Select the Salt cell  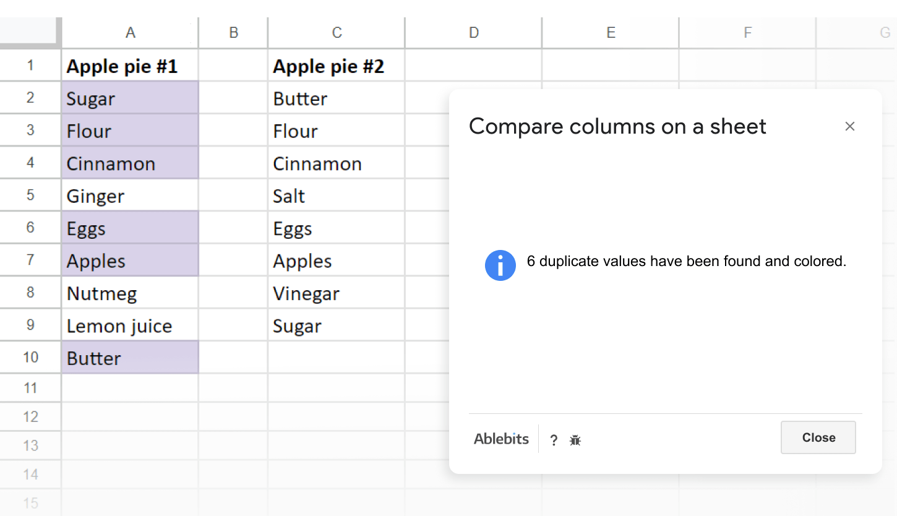(x=336, y=196)
